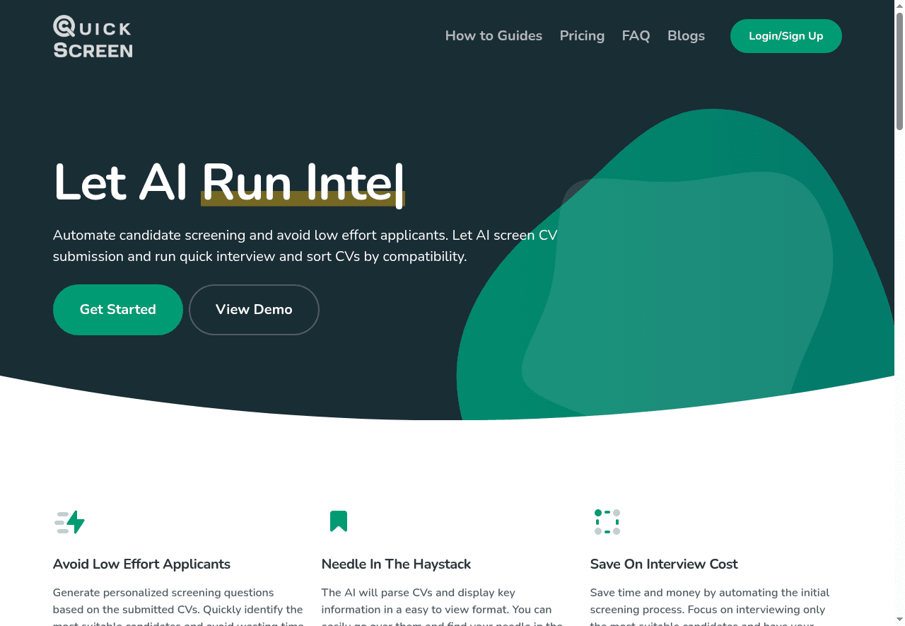Click the hero paragraph about candidate screening
Viewport: 905px width, 626px height.
point(304,245)
